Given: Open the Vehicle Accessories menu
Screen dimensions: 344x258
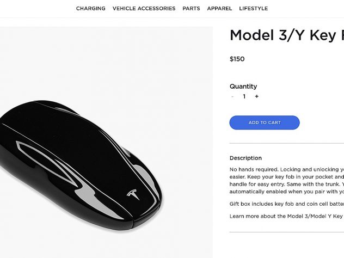Looking at the screenshot, I should tap(144, 9).
